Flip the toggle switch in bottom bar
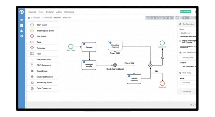This screenshot has width=215, height=117. coord(192,105)
